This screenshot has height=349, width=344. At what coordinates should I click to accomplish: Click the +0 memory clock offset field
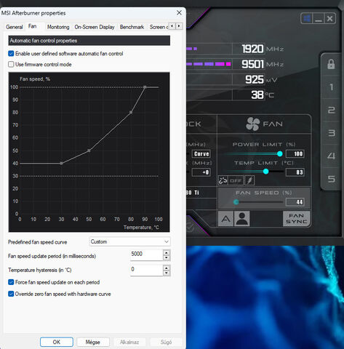(201, 172)
